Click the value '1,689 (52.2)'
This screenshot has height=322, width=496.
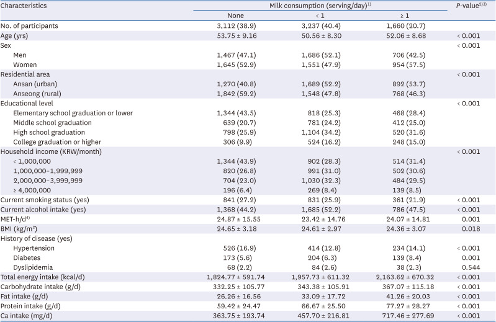tap(321, 84)
